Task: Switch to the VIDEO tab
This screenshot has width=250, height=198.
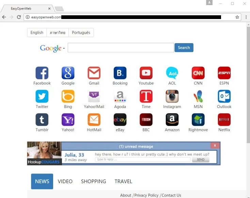Action: pyautogui.click(x=65, y=181)
